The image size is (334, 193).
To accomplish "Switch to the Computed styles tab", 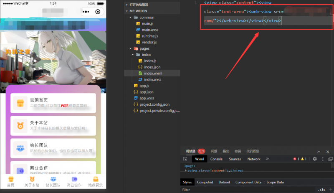I will [x=205, y=183].
